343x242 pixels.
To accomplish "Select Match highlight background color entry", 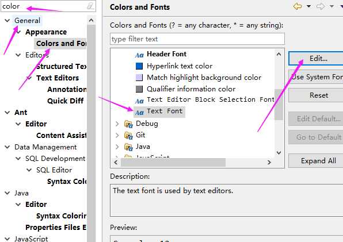I will coord(204,78).
